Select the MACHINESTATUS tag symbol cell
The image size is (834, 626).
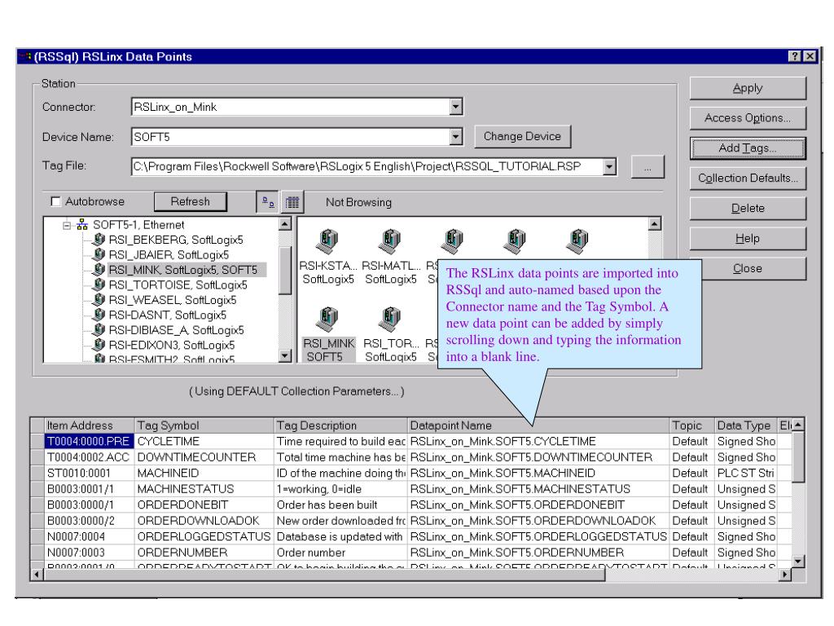tap(204, 489)
